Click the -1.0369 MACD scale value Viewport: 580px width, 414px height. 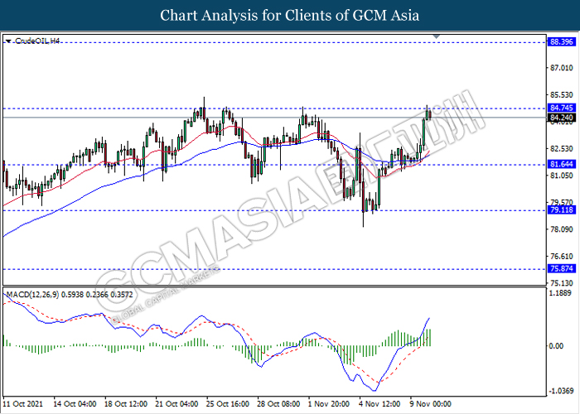tap(561, 391)
